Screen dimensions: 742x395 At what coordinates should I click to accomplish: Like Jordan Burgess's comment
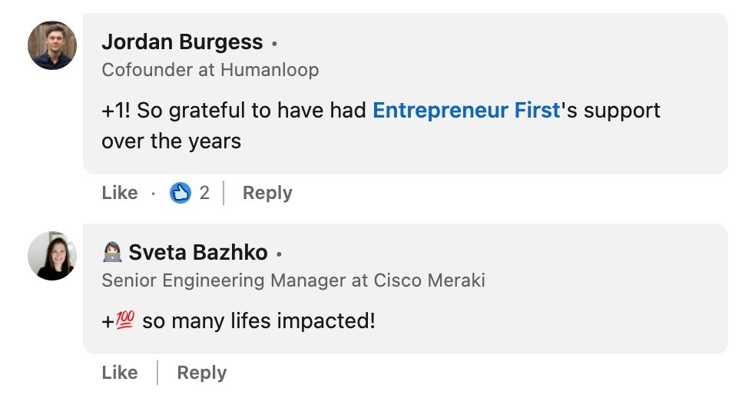120,193
